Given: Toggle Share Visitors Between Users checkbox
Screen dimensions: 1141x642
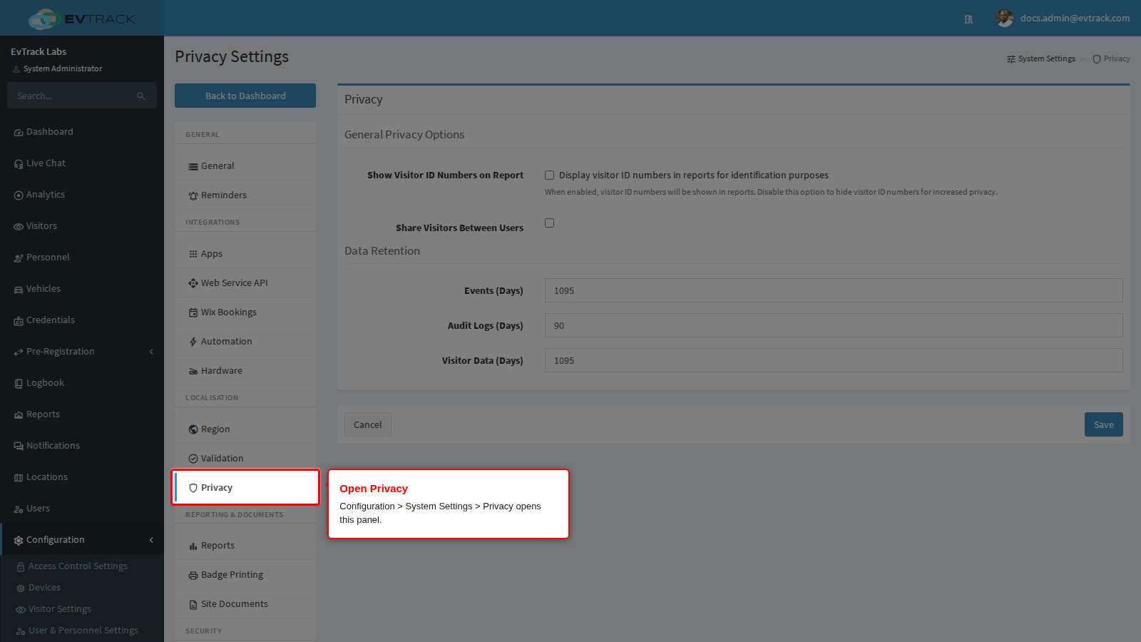Looking at the screenshot, I should click(550, 223).
